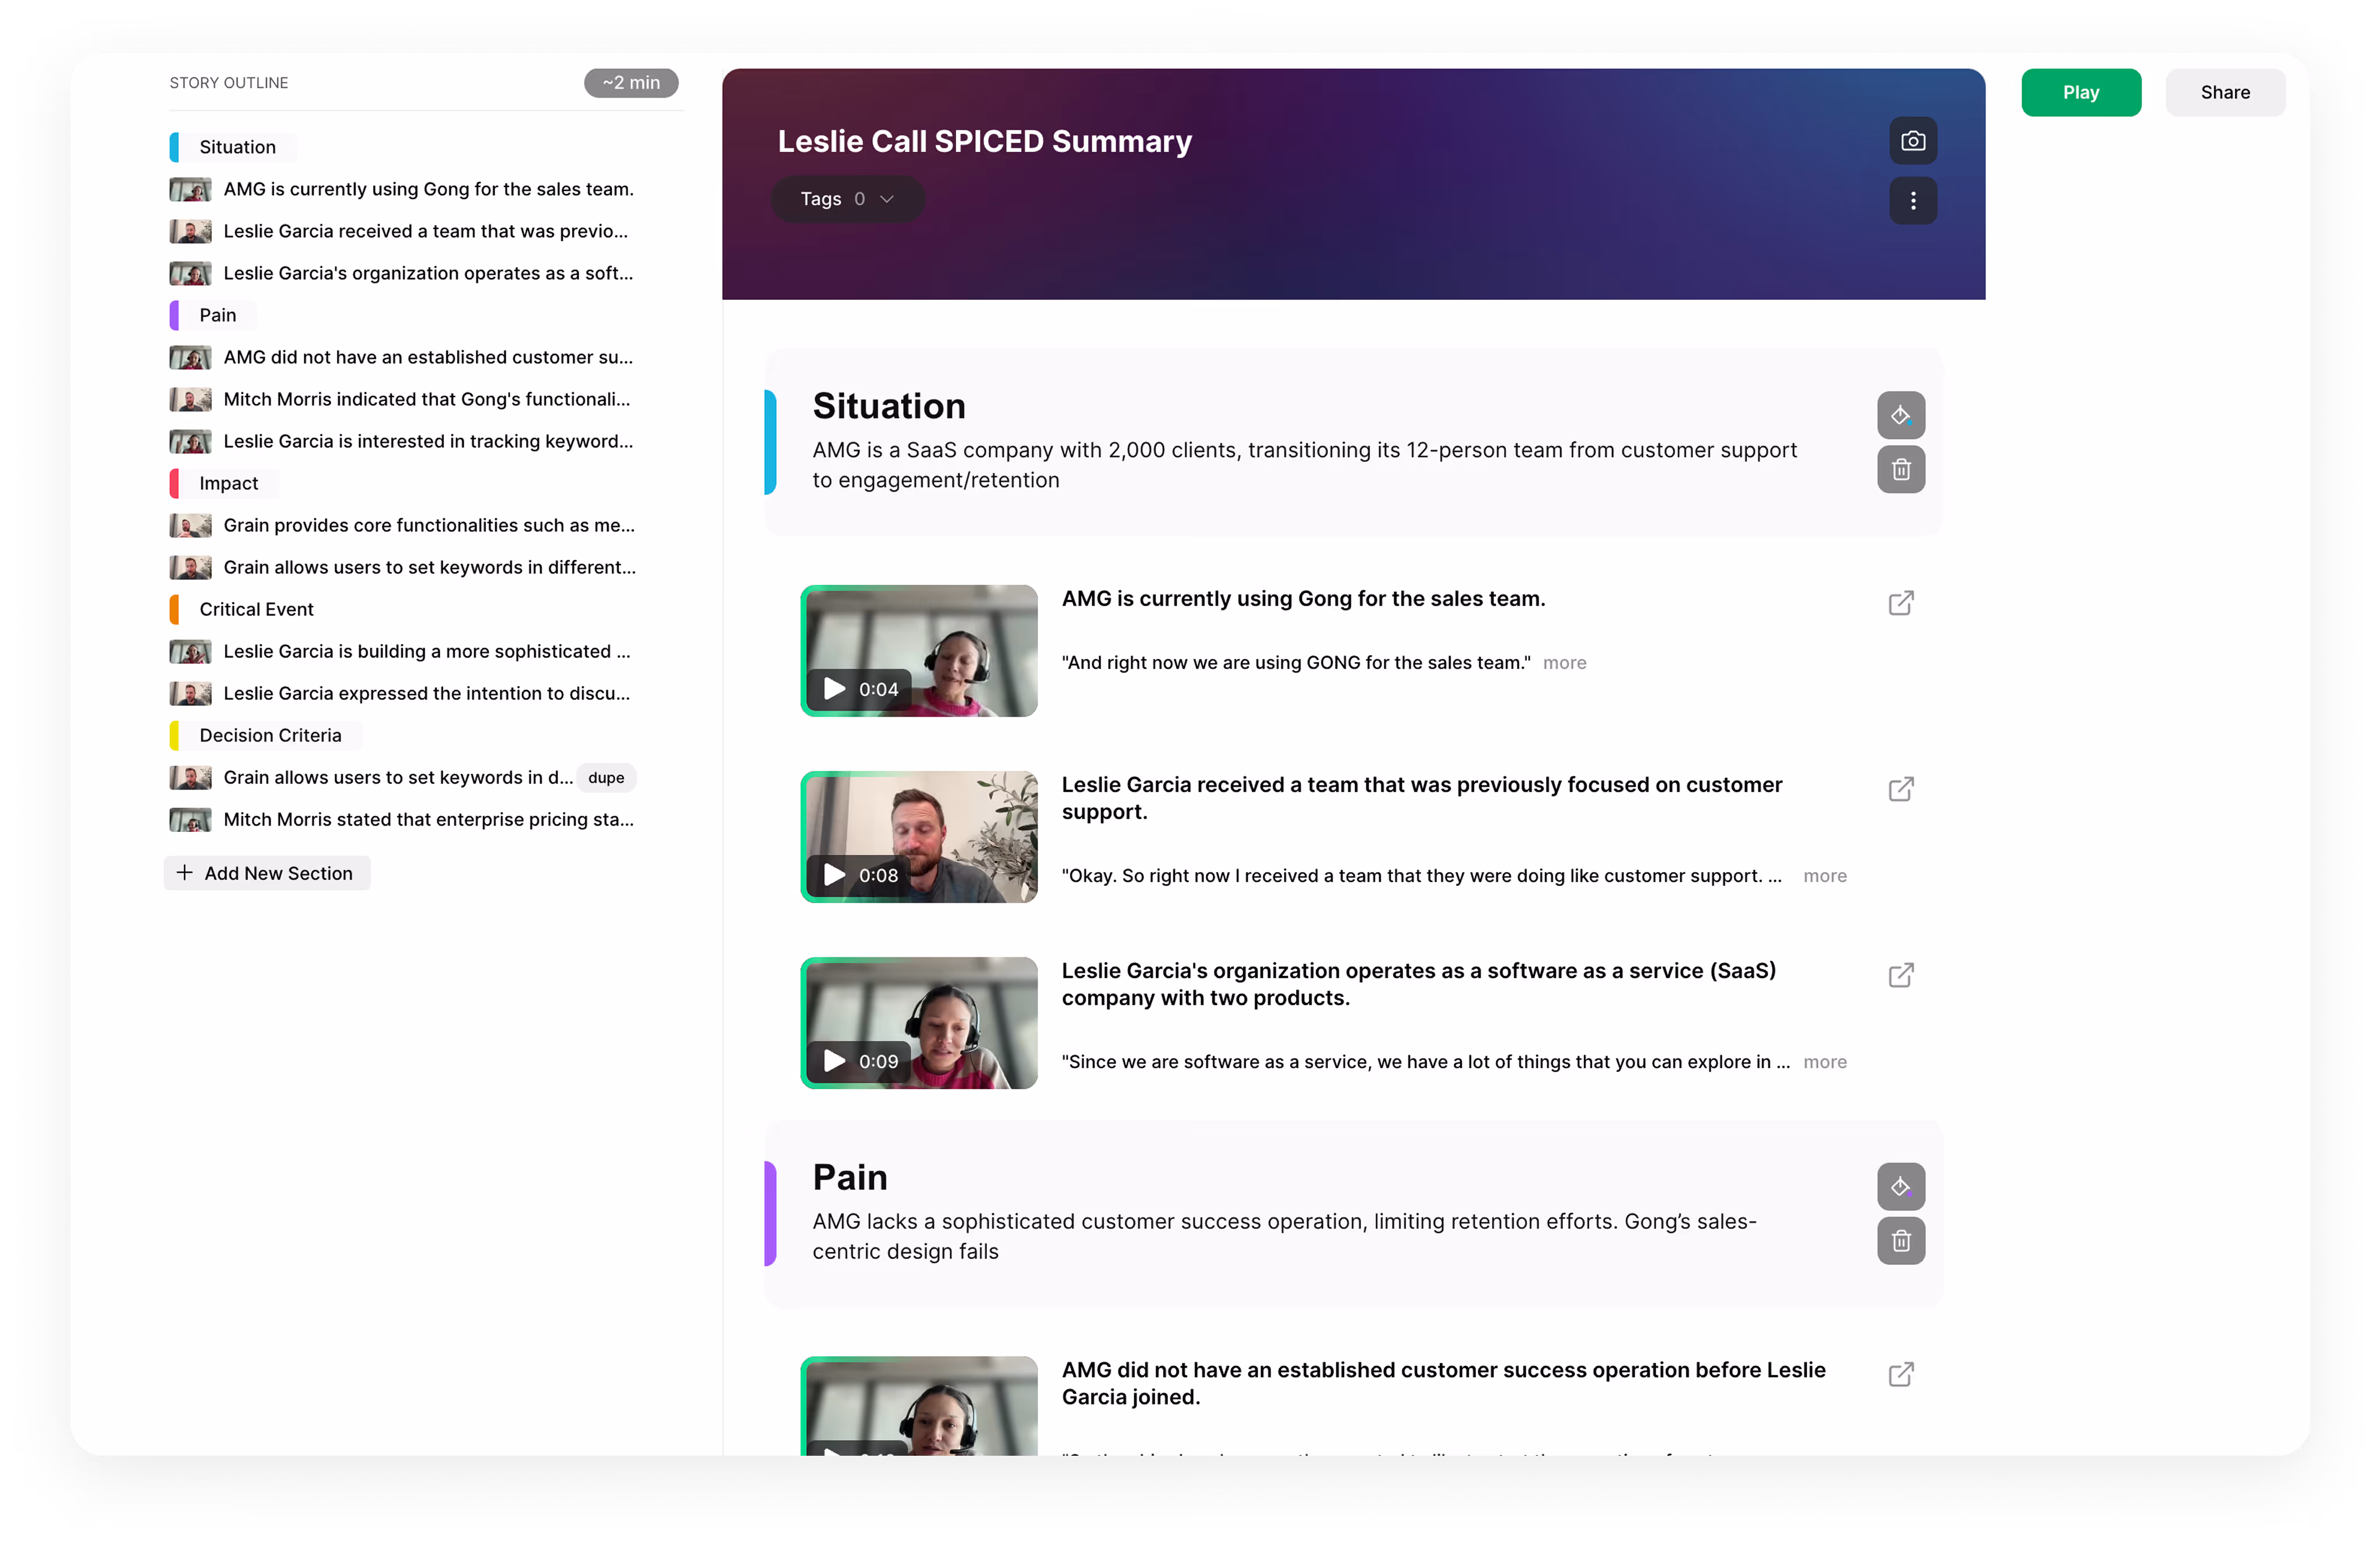
Task: Expand 'more' on customer support quote
Action: click(x=1824, y=875)
